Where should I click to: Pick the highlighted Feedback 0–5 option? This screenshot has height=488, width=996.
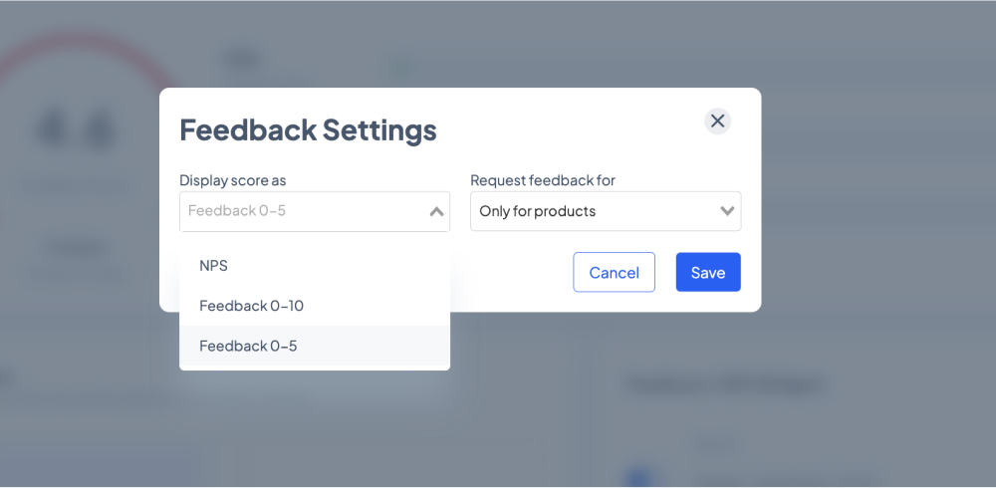pos(315,346)
